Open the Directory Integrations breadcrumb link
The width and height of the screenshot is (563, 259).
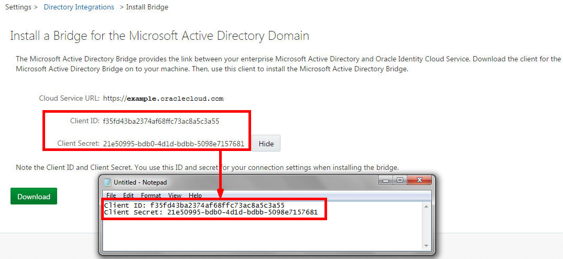tap(79, 7)
